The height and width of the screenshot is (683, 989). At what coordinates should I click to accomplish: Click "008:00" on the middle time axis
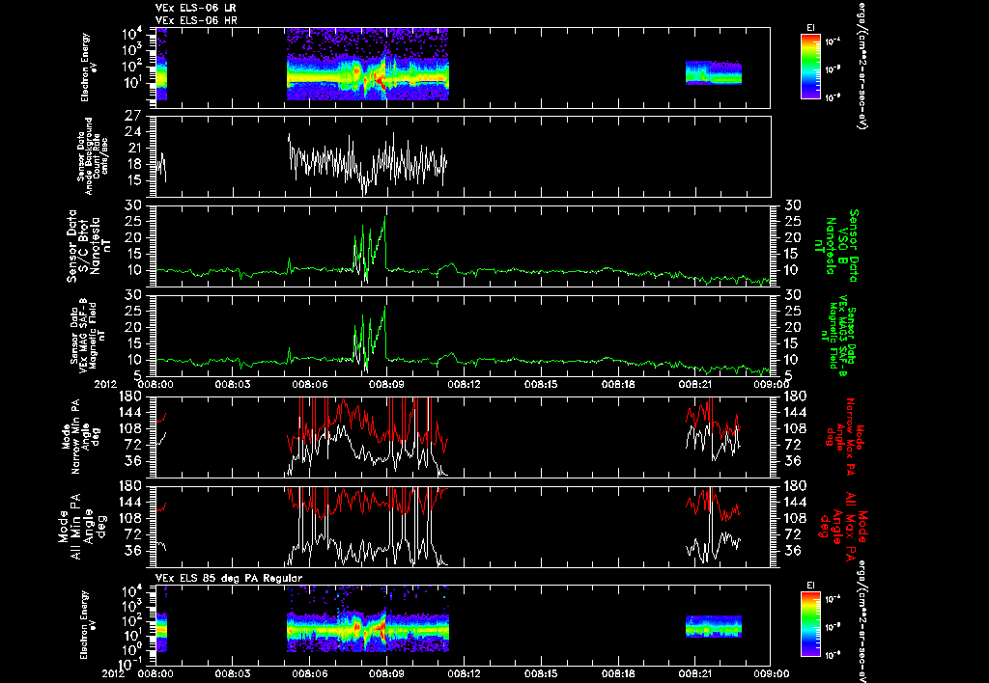click(155, 384)
